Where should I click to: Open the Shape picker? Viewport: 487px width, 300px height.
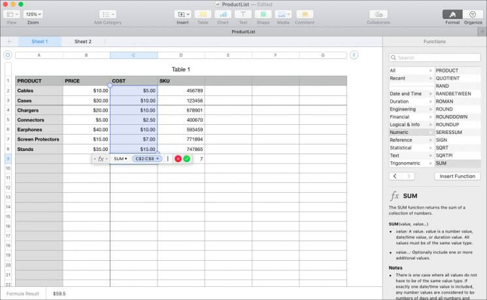pos(263,14)
